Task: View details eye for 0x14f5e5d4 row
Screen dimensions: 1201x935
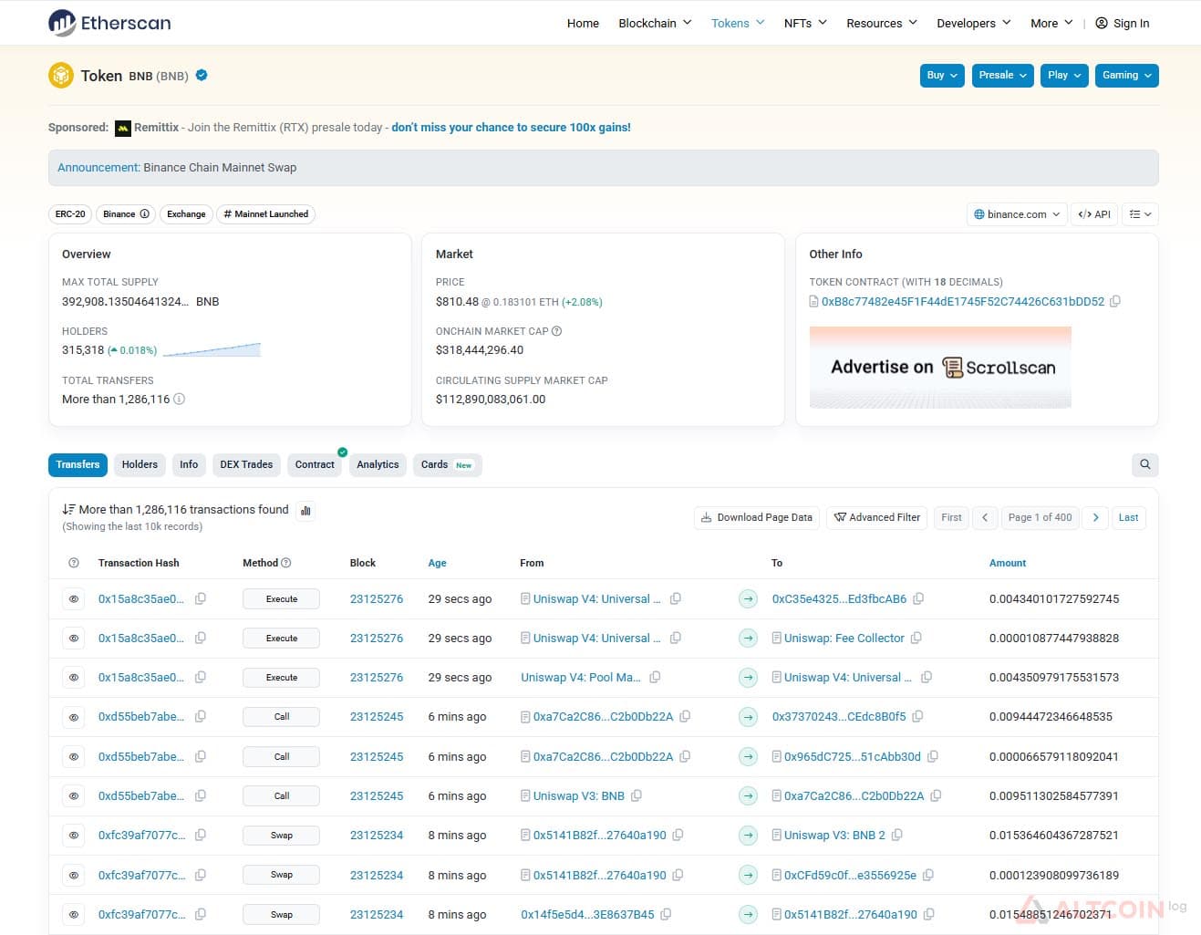Action: (74, 915)
